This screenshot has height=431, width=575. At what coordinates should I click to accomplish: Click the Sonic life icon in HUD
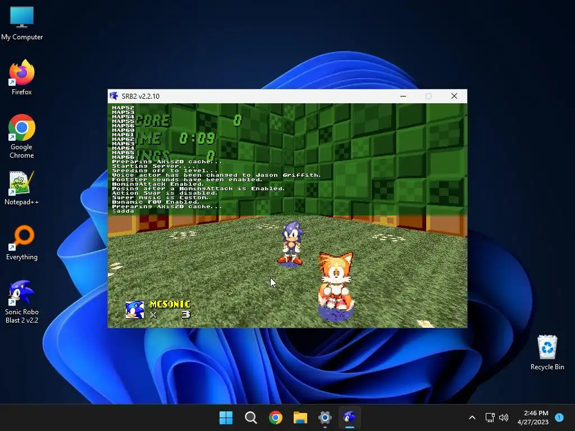[x=135, y=310]
